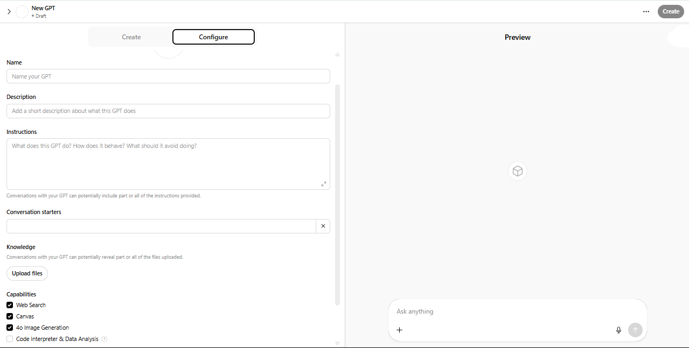Switch to the Create tab
Image resolution: width=696 pixels, height=348 pixels.
coord(131,37)
